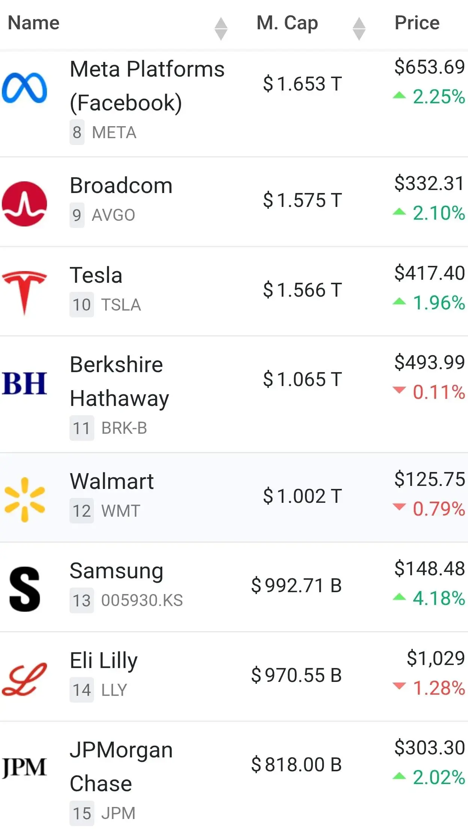Viewport: 468px width, 837px height.
Task: Sort by M. Cap using the arrows
Action: 359,29
